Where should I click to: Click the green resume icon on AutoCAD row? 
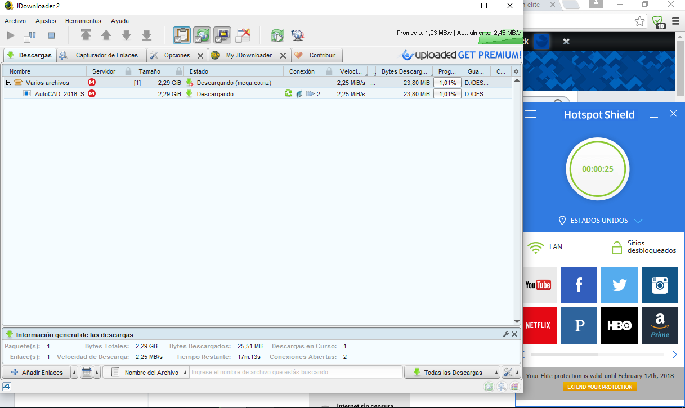pos(289,93)
